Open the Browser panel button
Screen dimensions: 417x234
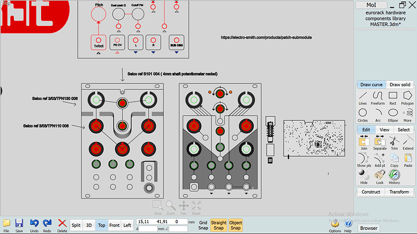(x=369, y=228)
